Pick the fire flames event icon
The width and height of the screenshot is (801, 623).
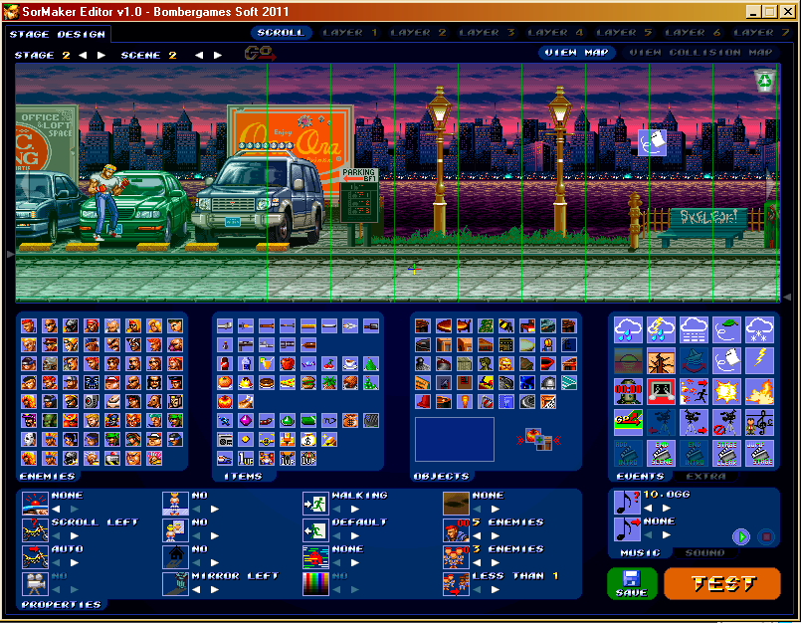coord(759,391)
